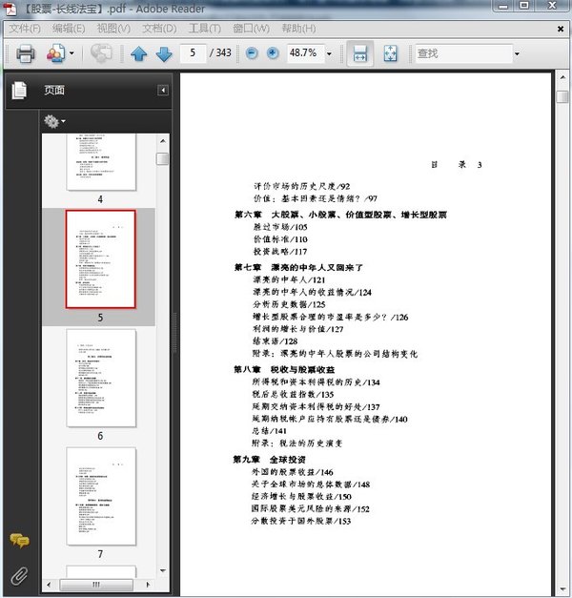Viewport: 572px width, 598px height.
Task: Click document scroll down arrow
Action: click(x=562, y=589)
